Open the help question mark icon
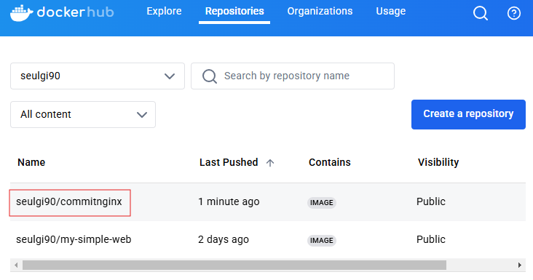Image resolution: width=533 pixels, height=280 pixels. (x=513, y=14)
